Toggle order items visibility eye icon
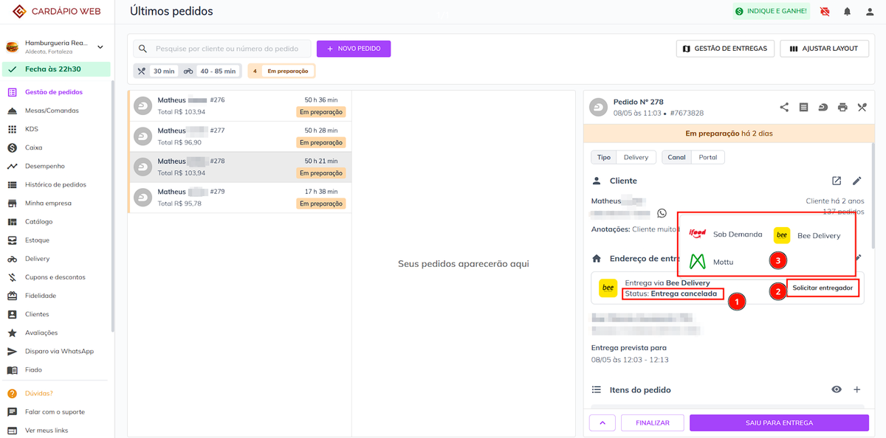 (x=837, y=389)
